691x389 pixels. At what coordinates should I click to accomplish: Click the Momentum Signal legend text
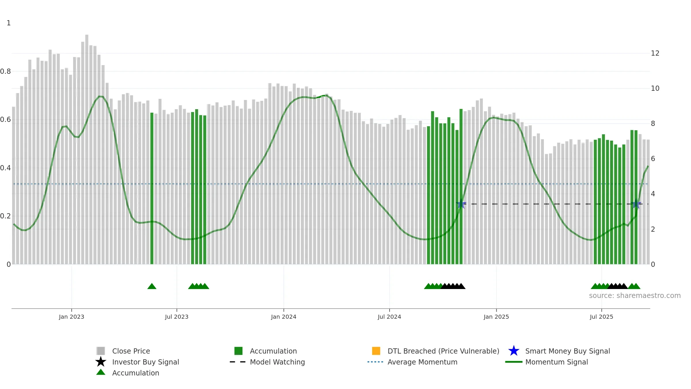pos(557,362)
